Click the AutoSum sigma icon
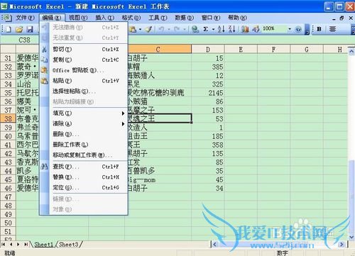Viewport: 355px width, 256px height. (206, 29)
